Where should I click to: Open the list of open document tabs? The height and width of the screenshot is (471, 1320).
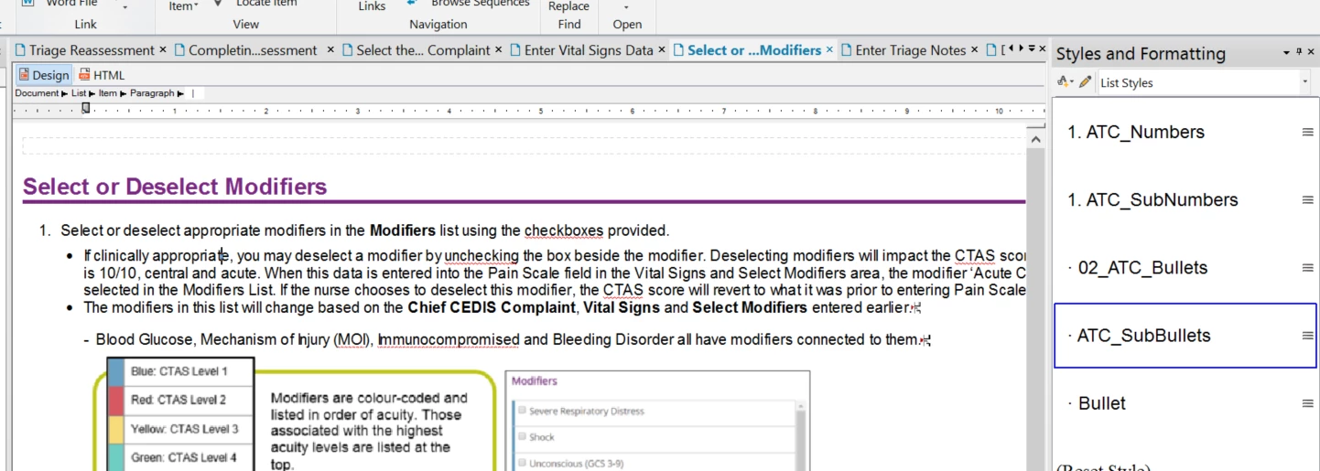pos(1032,48)
